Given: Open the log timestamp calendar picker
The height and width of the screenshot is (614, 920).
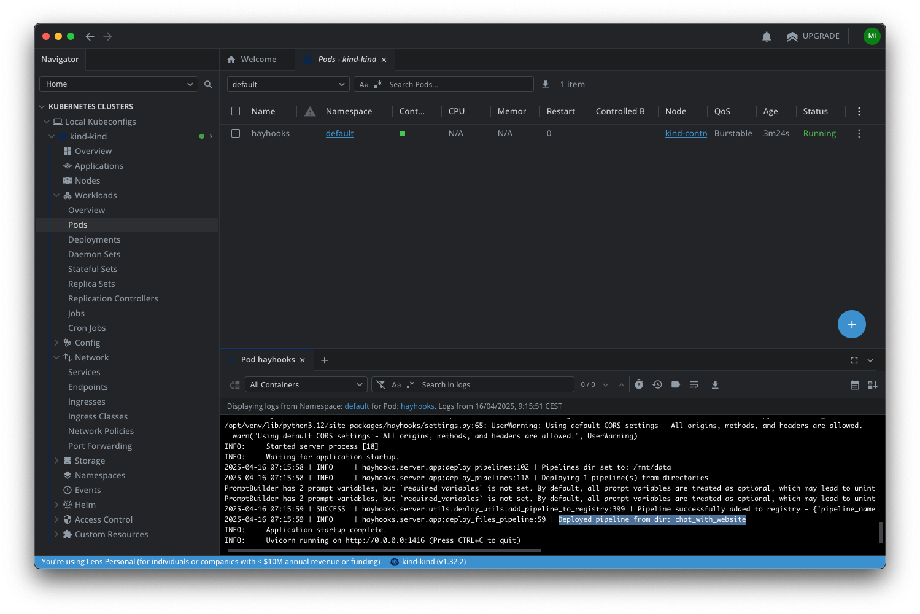Looking at the screenshot, I should (x=855, y=384).
